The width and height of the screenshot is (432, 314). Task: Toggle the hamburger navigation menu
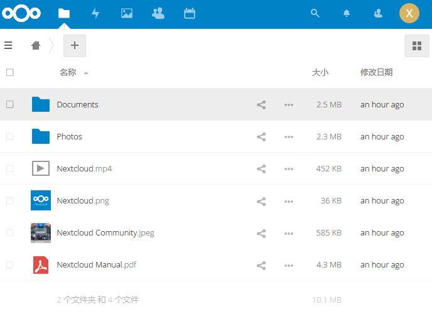tap(8, 45)
